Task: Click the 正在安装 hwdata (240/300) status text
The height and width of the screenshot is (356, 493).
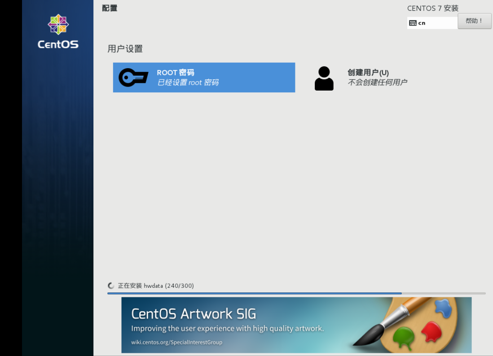Action: click(x=156, y=286)
